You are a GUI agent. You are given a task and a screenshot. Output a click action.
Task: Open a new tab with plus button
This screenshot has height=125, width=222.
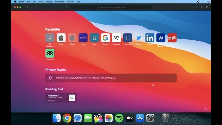click(201, 7)
